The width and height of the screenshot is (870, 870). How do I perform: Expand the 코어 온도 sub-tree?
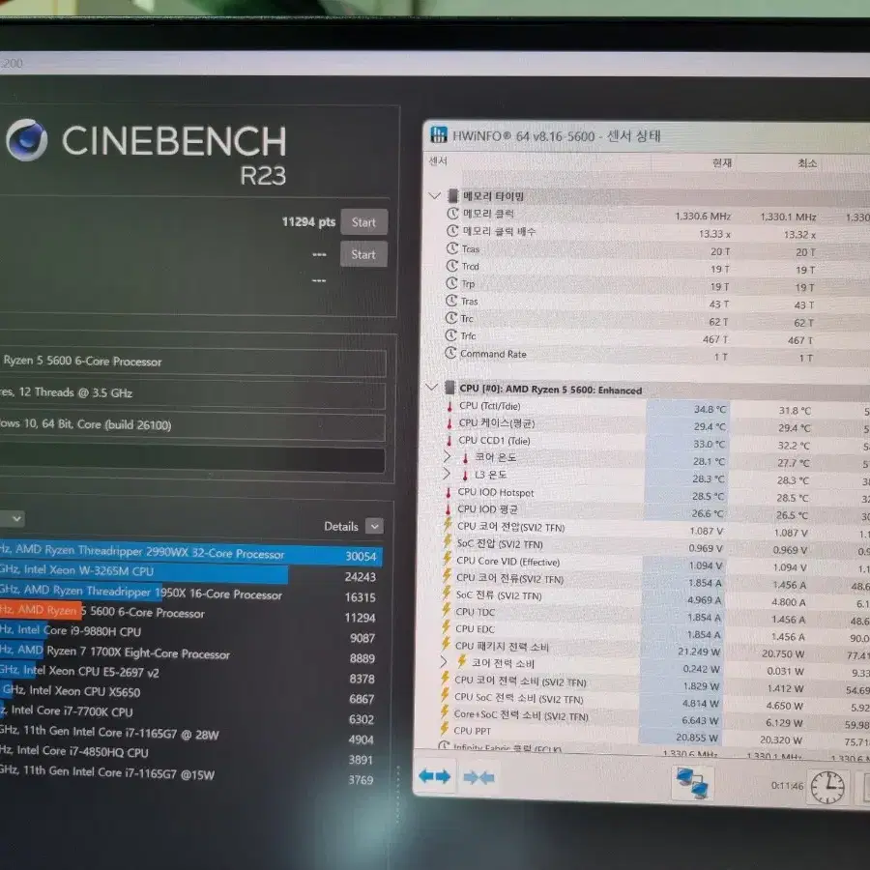447,457
